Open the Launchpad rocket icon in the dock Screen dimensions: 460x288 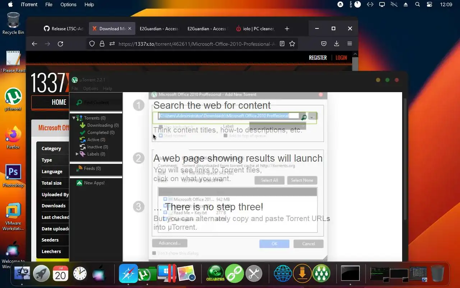tap(41, 274)
